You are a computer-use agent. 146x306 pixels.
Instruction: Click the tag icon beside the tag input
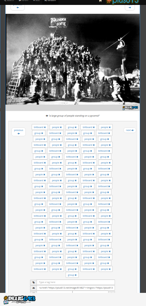33,282
